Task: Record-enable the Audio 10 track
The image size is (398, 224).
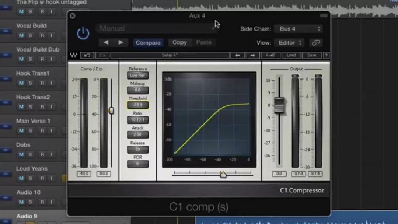Action: coord(42,202)
